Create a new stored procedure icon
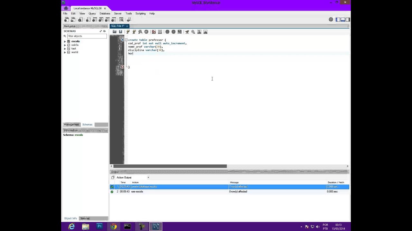The height and width of the screenshot is (231, 412). tap(107, 20)
